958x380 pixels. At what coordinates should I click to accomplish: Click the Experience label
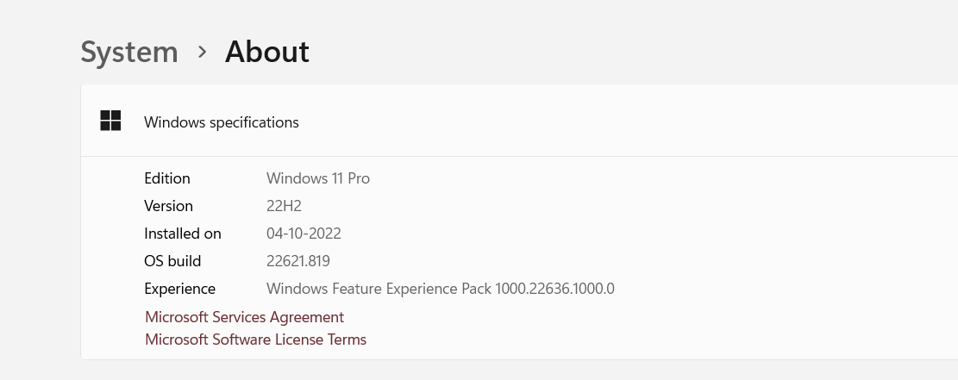(x=179, y=289)
